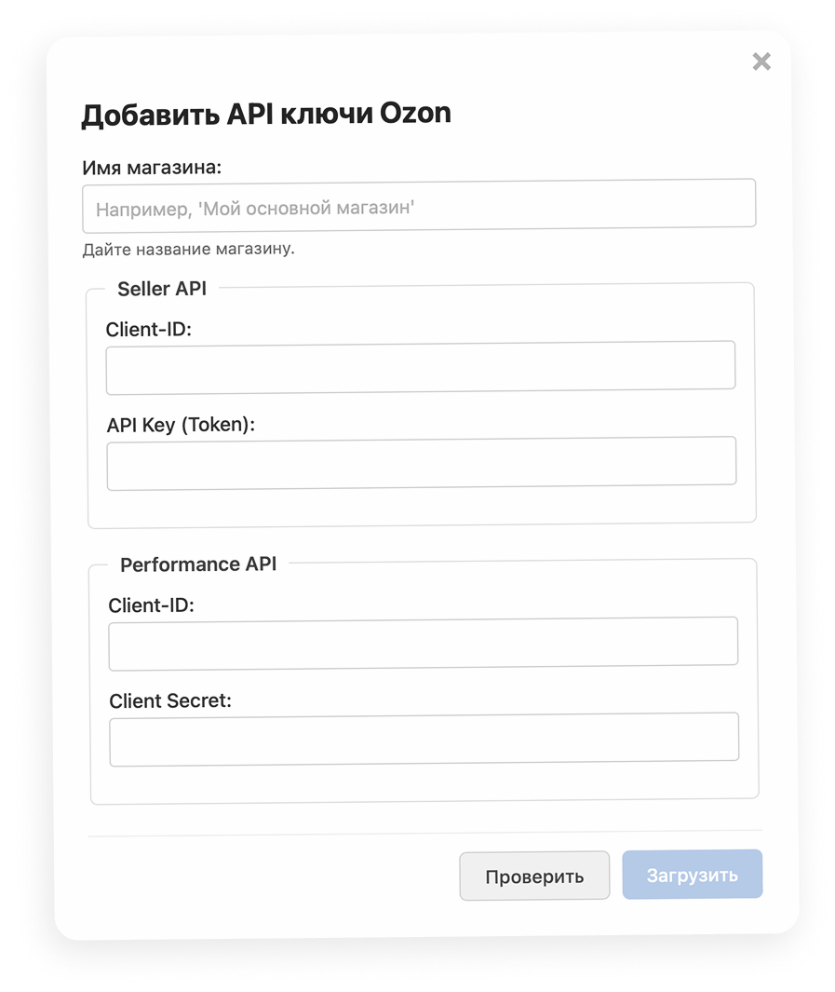Click empty space below API Key field
This screenshot has width=835, height=992.
click(x=422, y=506)
